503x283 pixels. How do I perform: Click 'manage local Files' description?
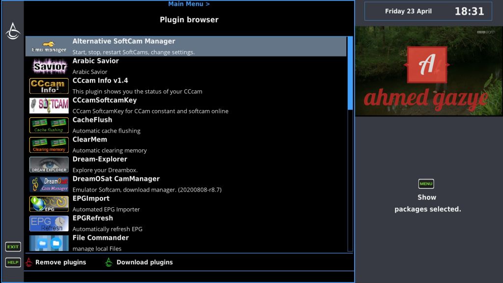[97, 249]
